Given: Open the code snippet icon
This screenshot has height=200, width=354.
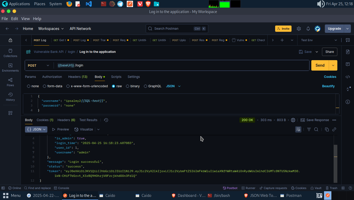Looking at the screenshot, I should click(348, 77).
